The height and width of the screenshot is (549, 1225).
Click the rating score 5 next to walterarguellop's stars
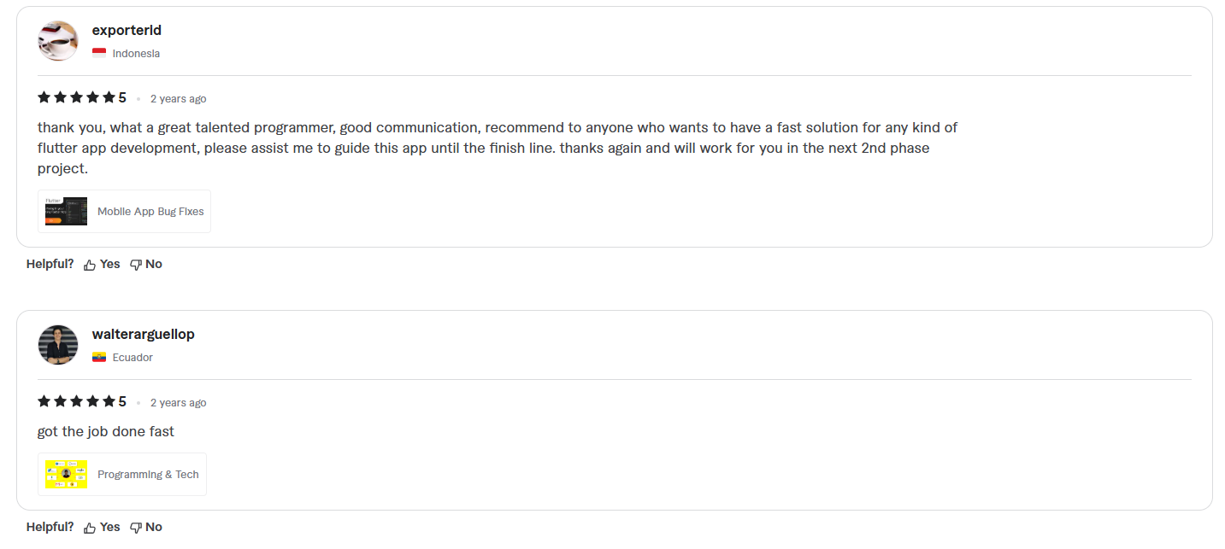tap(122, 400)
